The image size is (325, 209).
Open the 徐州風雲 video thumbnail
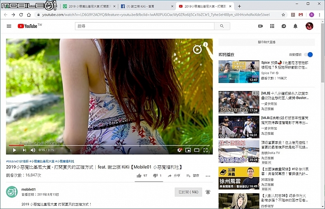[239, 178]
